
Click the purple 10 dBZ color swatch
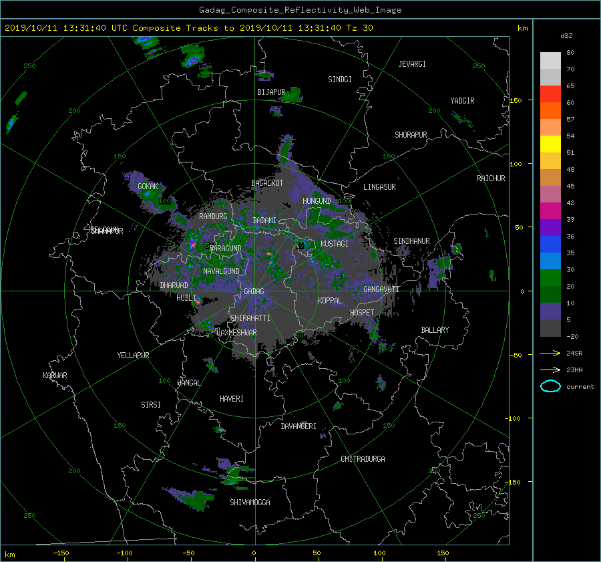[550, 311]
